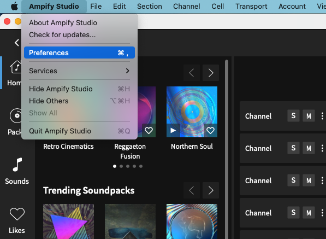Image resolution: width=326 pixels, height=239 pixels.
Task: Play the Northern Soul pack preview
Action: (173, 131)
